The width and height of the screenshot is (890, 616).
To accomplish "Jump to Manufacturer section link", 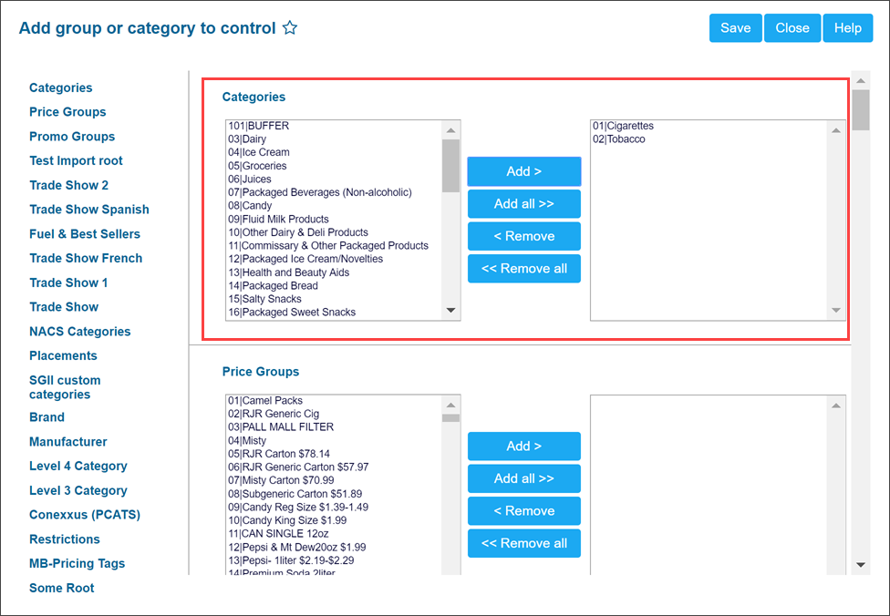I will point(68,441).
